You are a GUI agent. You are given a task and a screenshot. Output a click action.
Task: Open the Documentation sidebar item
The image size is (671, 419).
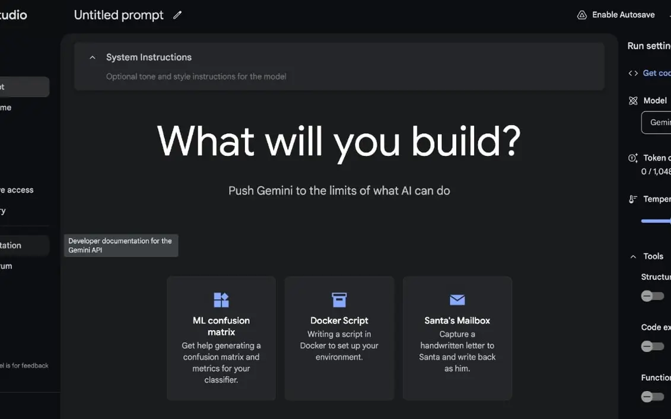tap(24, 245)
